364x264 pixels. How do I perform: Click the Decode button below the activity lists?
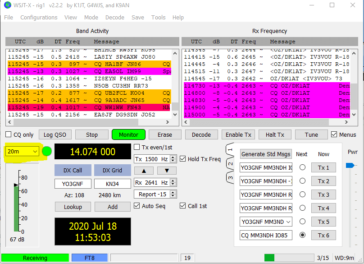[x=201, y=134]
